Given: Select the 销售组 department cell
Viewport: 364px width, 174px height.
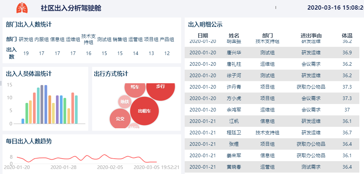Looking at the screenshot, I should 120,40.
